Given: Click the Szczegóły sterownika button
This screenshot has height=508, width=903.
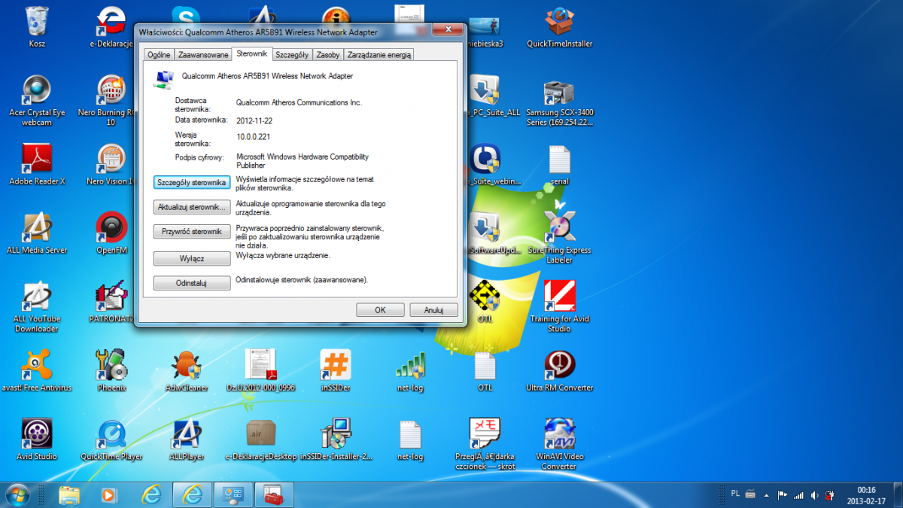Looking at the screenshot, I should point(192,183).
